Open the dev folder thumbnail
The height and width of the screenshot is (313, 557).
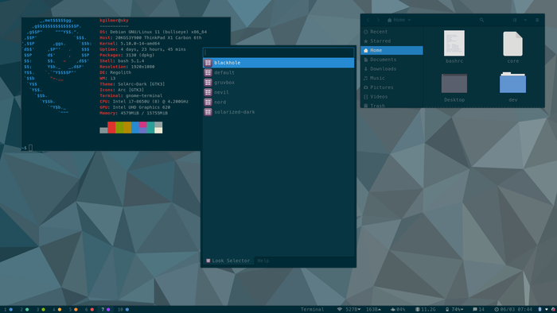[x=512, y=83]
